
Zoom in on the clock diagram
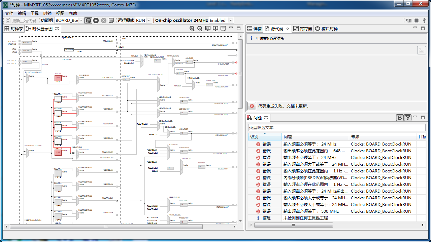point(192,29)
